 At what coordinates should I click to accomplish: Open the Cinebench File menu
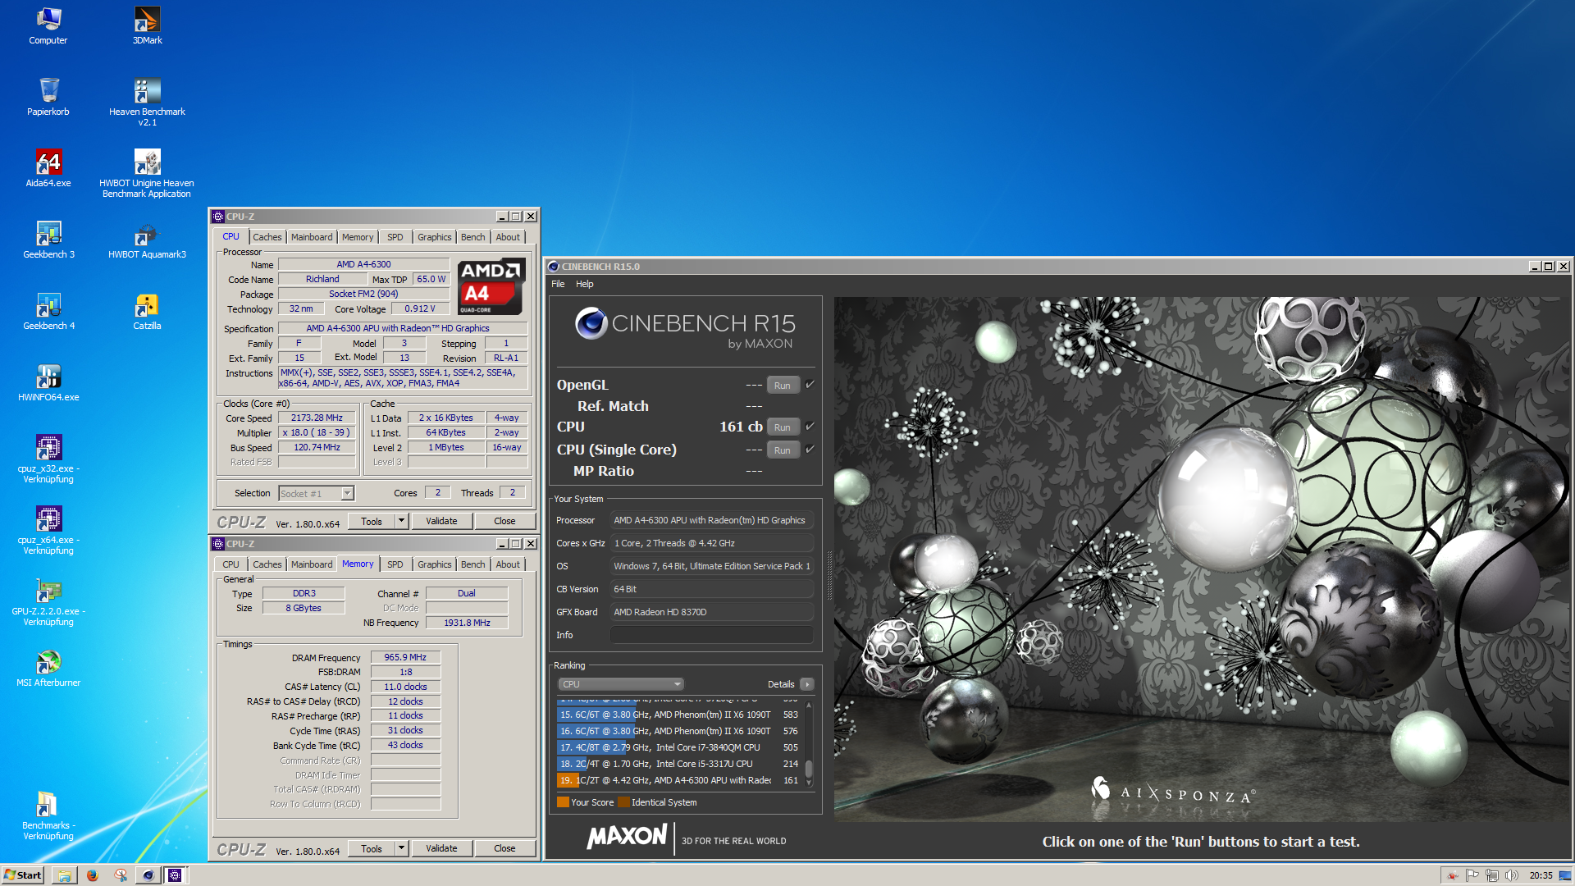click(x=558, y=284)
